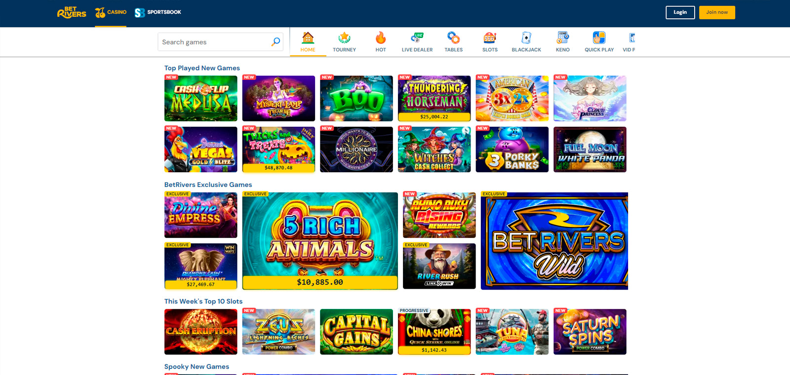790x375 pixels.
Task: Open the Tables chips icon
Action: point(453,38)
